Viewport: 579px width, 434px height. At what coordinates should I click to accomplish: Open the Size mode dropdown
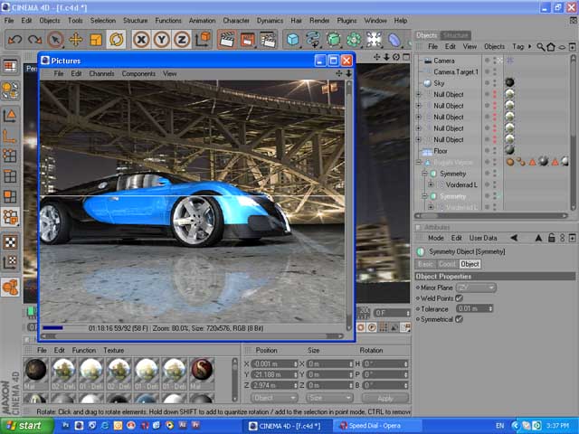click(329, 398)
